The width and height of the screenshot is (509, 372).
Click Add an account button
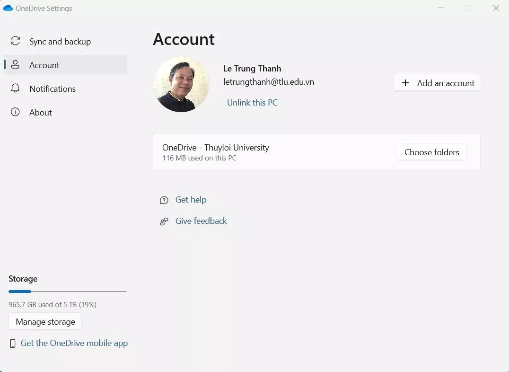pyautogui.click(x=437, y=83)
